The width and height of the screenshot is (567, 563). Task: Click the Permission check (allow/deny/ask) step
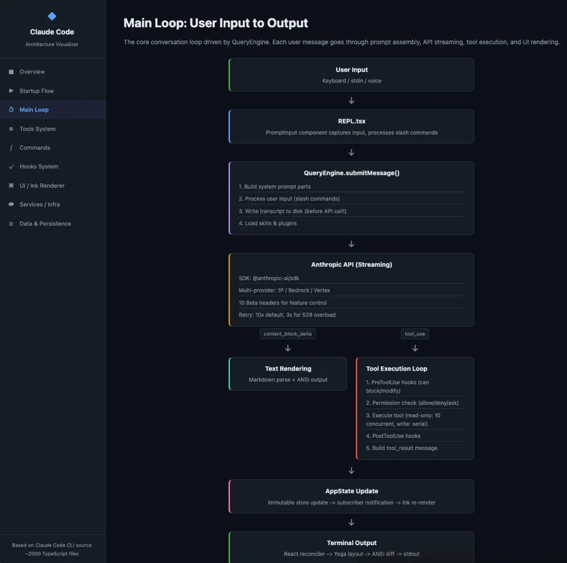coord(415,403)
